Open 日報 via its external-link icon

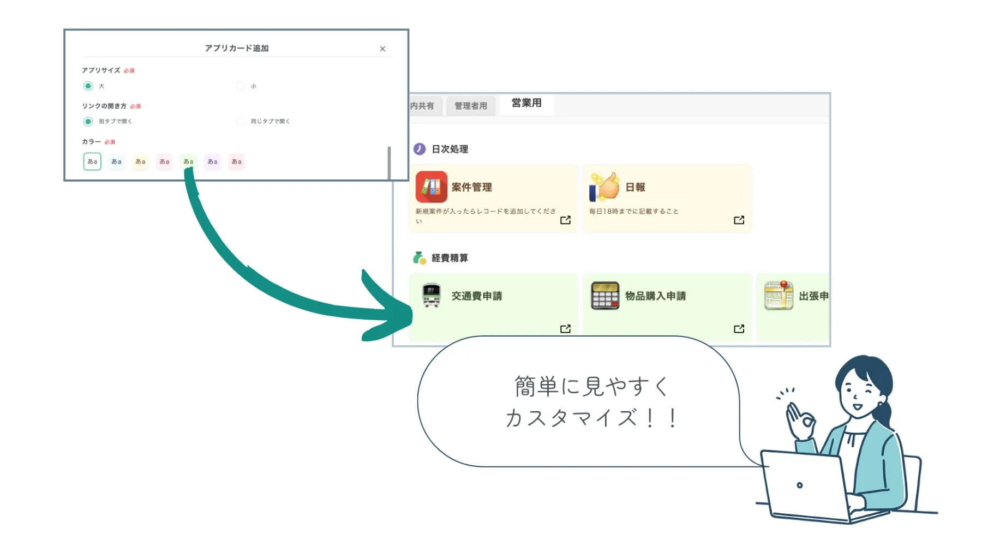point(739,220)
